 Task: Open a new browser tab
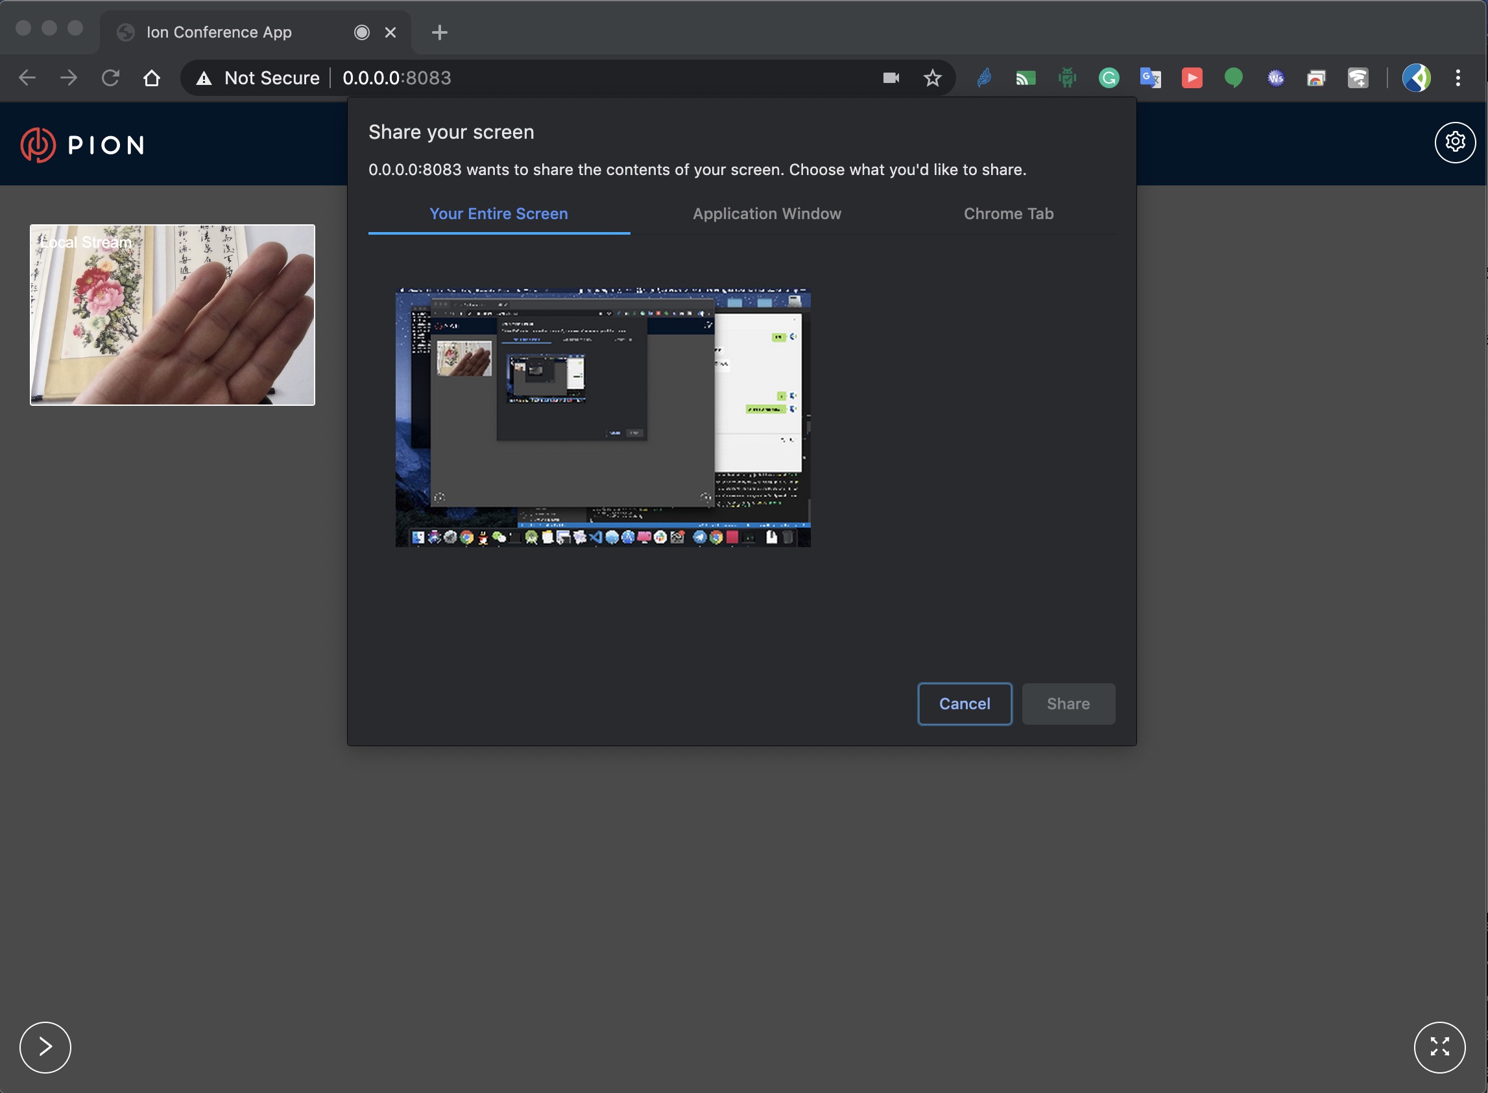[440, 32]
